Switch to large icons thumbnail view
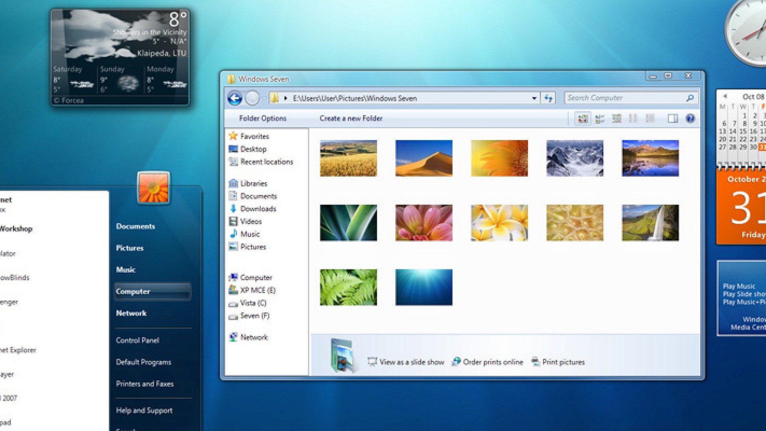The height and width of the screenshot is (431, 766). tap(583, 119)
